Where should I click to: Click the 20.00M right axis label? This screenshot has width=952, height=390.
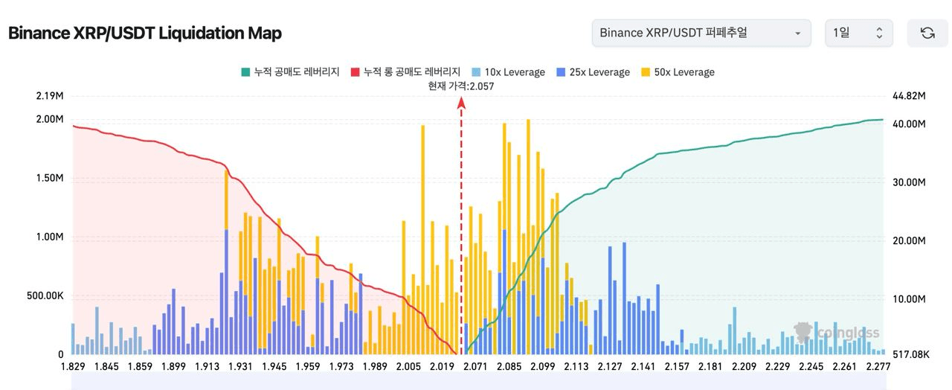pos(907,241)
